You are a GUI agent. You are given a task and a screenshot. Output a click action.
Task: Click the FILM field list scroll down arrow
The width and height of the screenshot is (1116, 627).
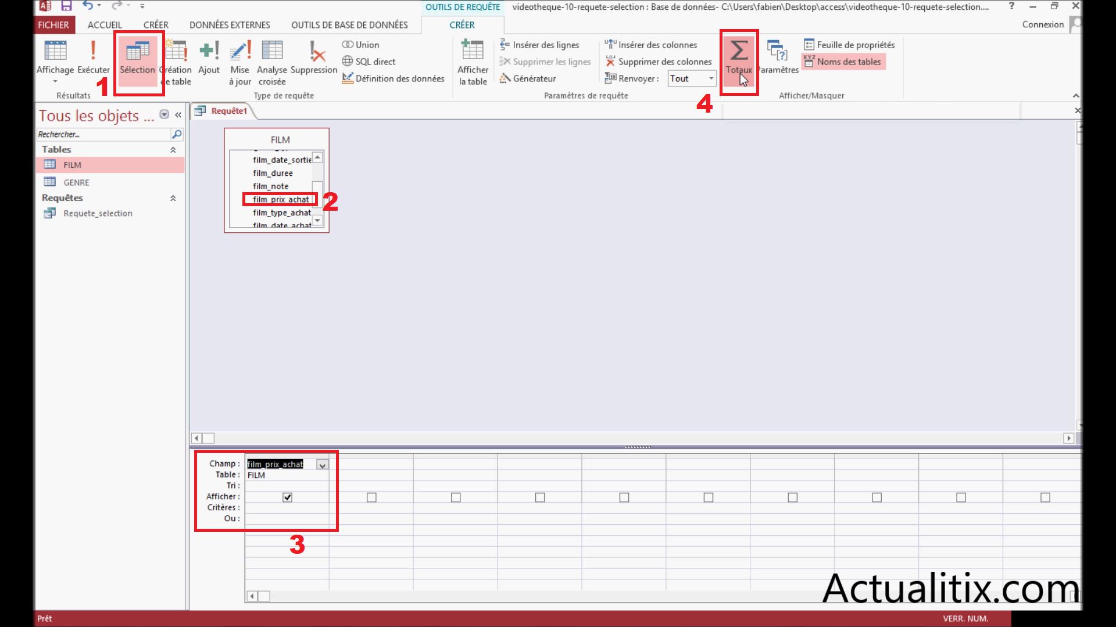point(317,221)
